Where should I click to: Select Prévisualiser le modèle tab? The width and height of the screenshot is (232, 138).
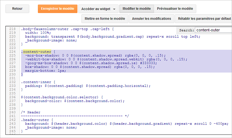click(175, 9)
